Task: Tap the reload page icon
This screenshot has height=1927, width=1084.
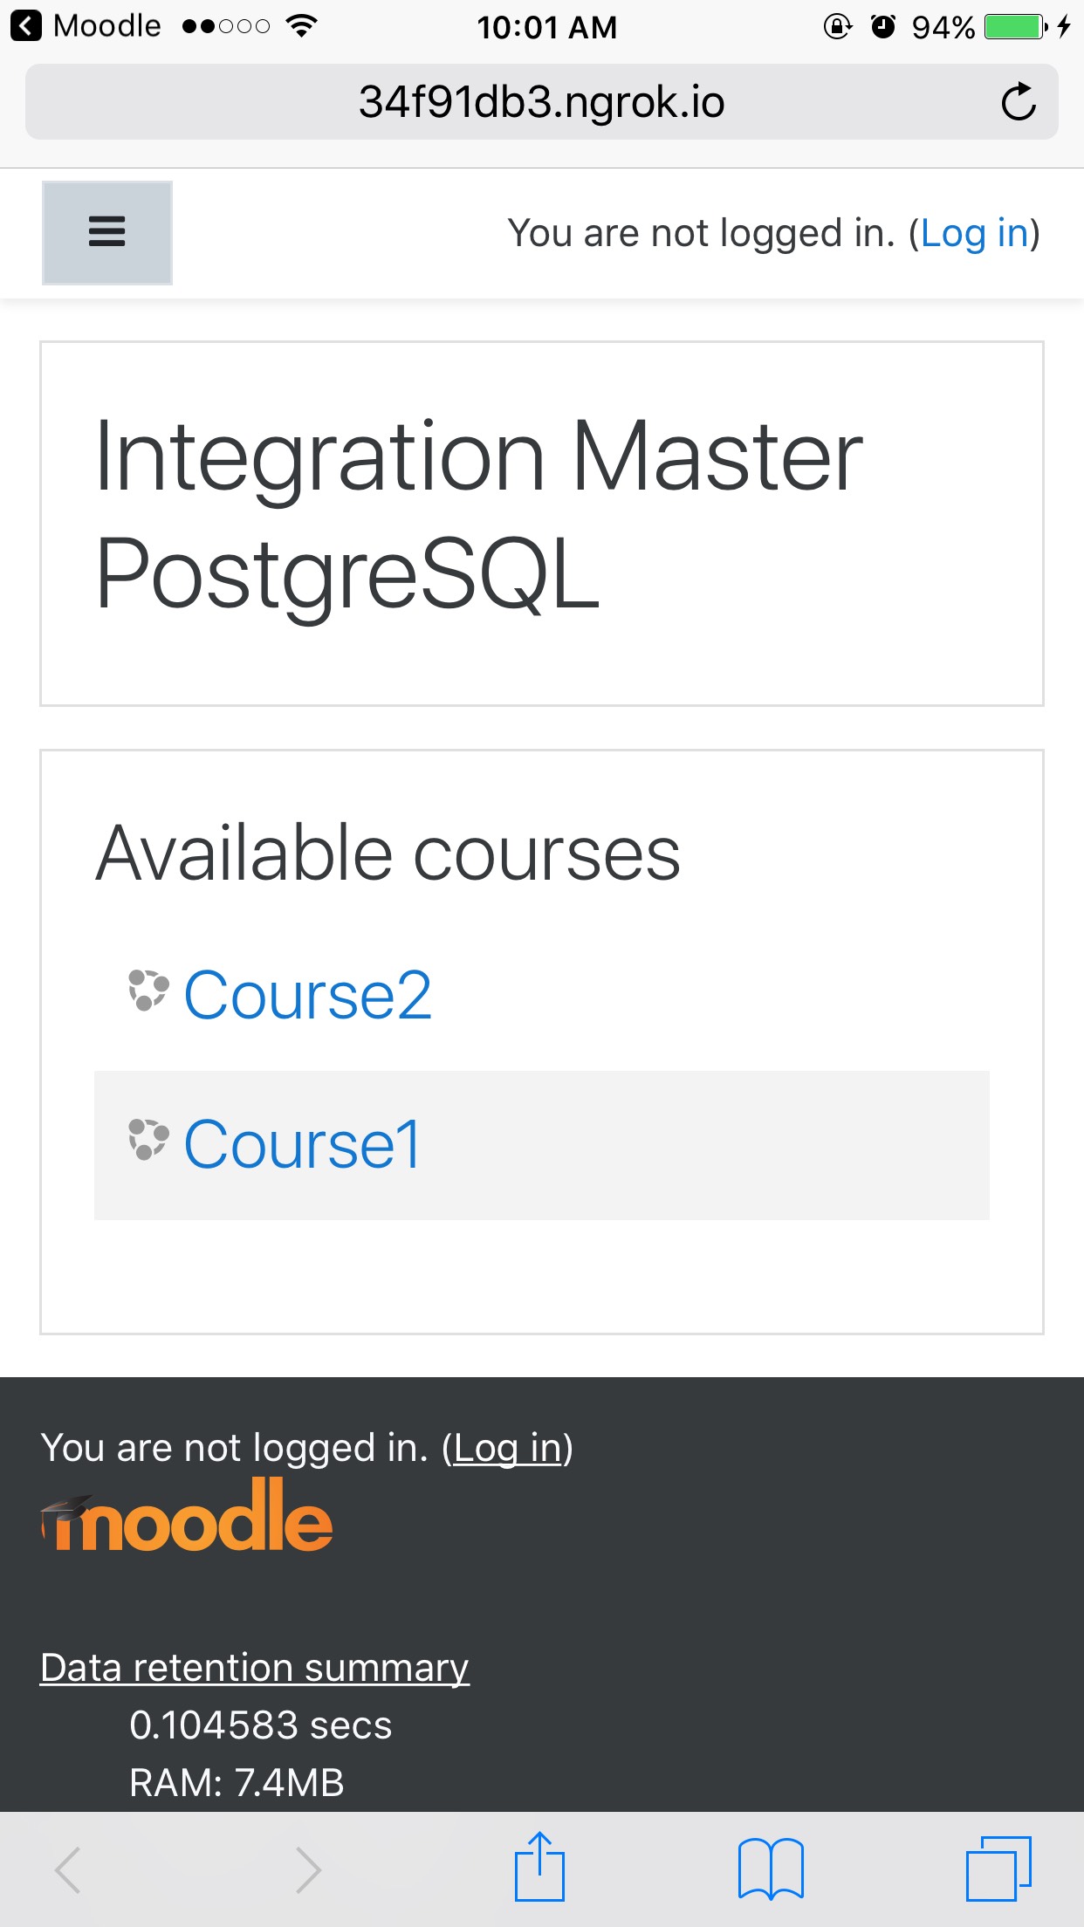Action: click(x=1018, y=102)
